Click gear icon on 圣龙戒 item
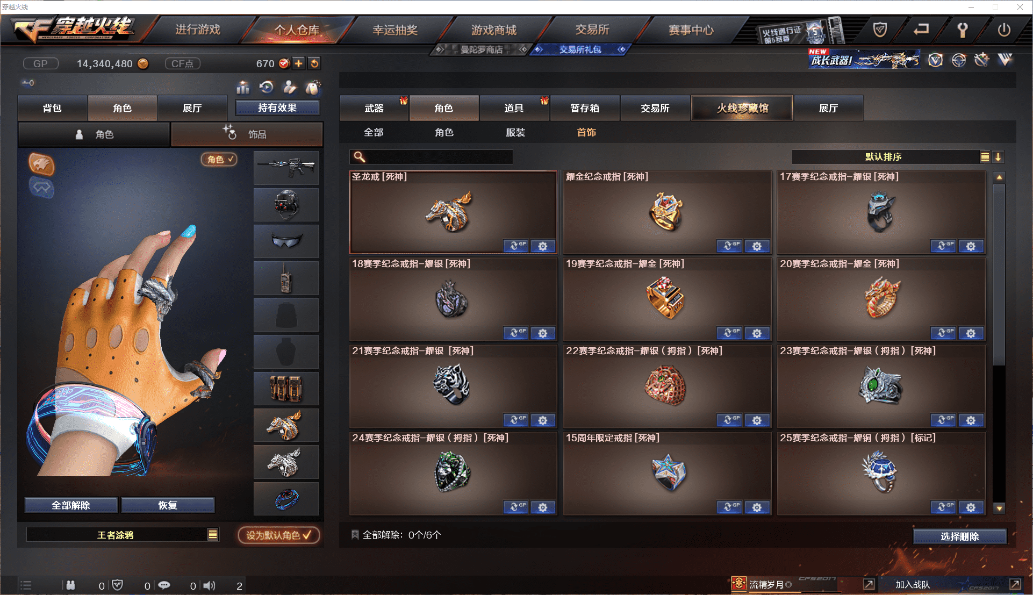 pyautogui.click(x=543, y=246)
